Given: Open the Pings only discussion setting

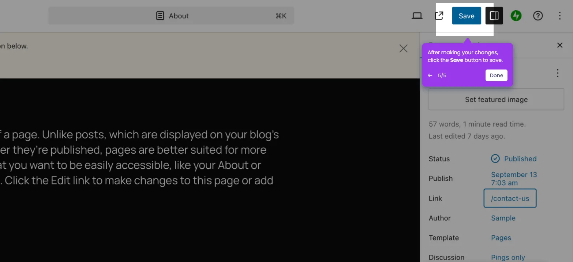Looking at the screenshot, I should [508, 258].
